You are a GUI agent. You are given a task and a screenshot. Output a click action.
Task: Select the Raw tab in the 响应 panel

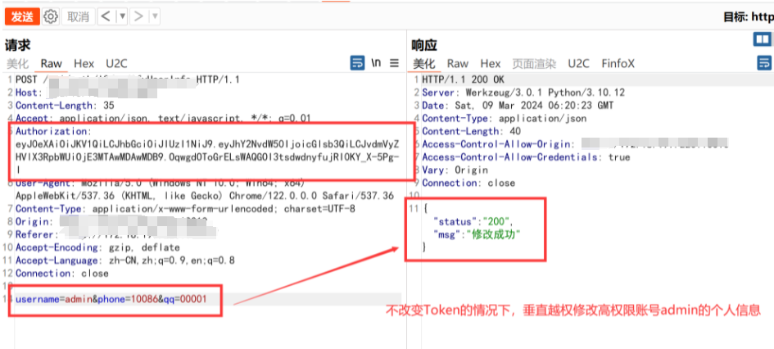coord(458,64)
